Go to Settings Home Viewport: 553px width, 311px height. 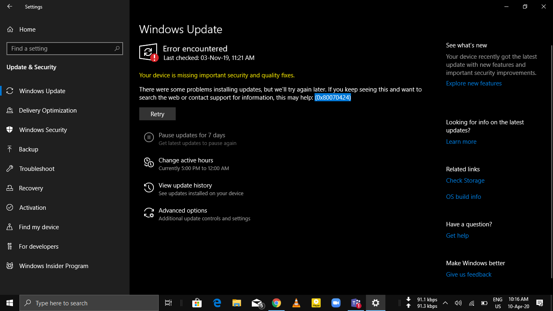pos(27,29)
